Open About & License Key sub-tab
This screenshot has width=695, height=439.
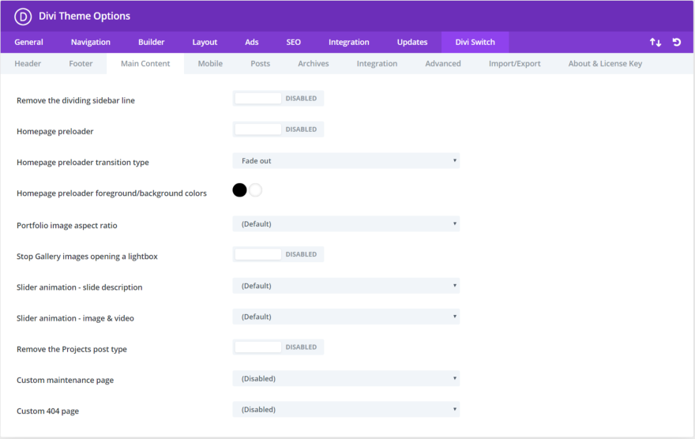pyautogui.click(x=606, y=63)
